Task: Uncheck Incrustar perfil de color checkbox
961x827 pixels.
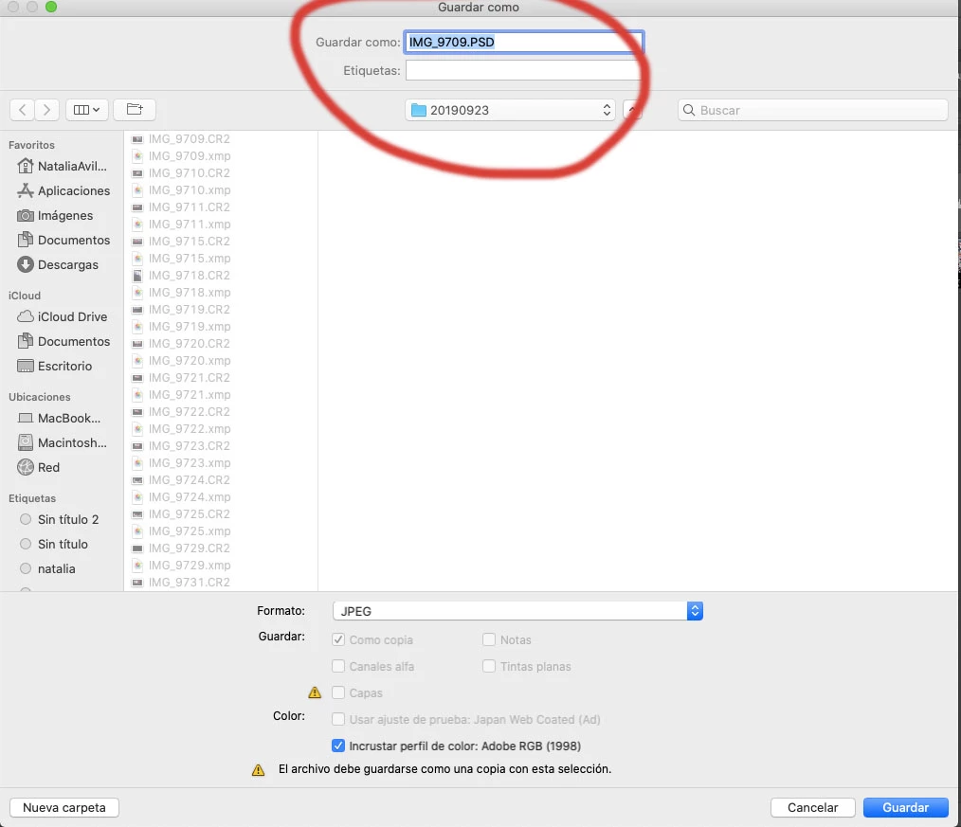Action: tap(337, 746)
